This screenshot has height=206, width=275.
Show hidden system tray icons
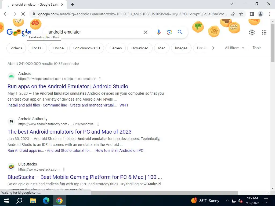click(x=227, y=201)
